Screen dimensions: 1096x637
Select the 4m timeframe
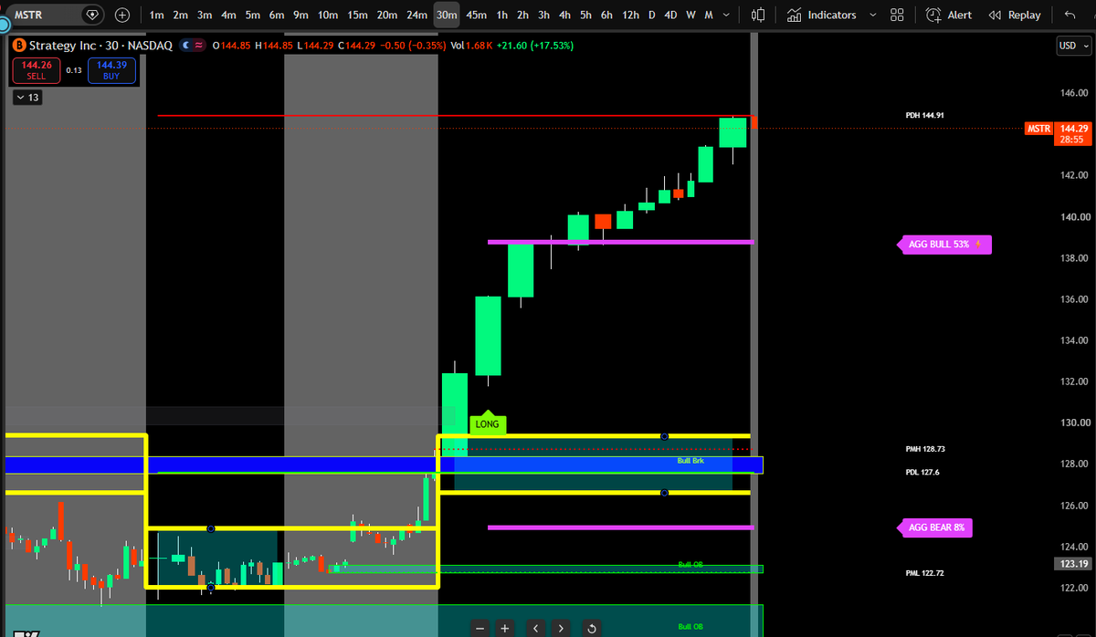[x=228, y=16]
